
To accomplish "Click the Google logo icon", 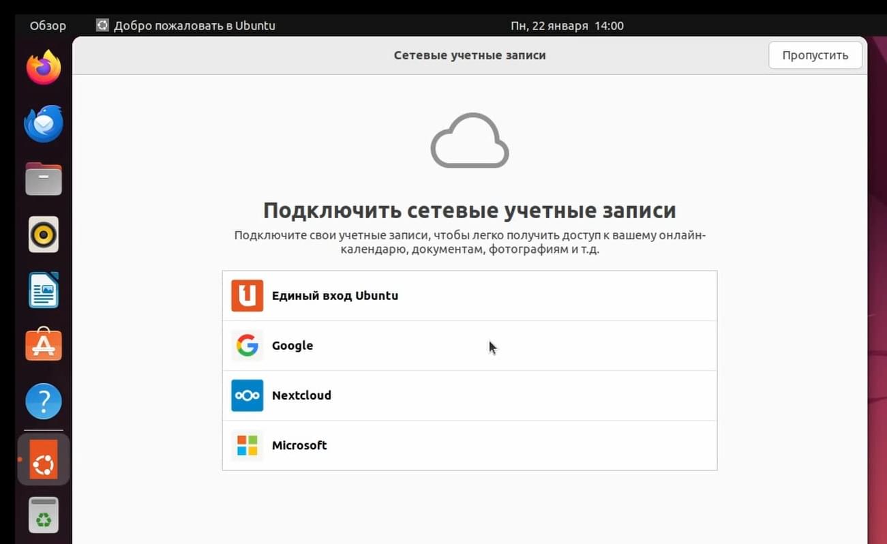I will tap(247, 346).
